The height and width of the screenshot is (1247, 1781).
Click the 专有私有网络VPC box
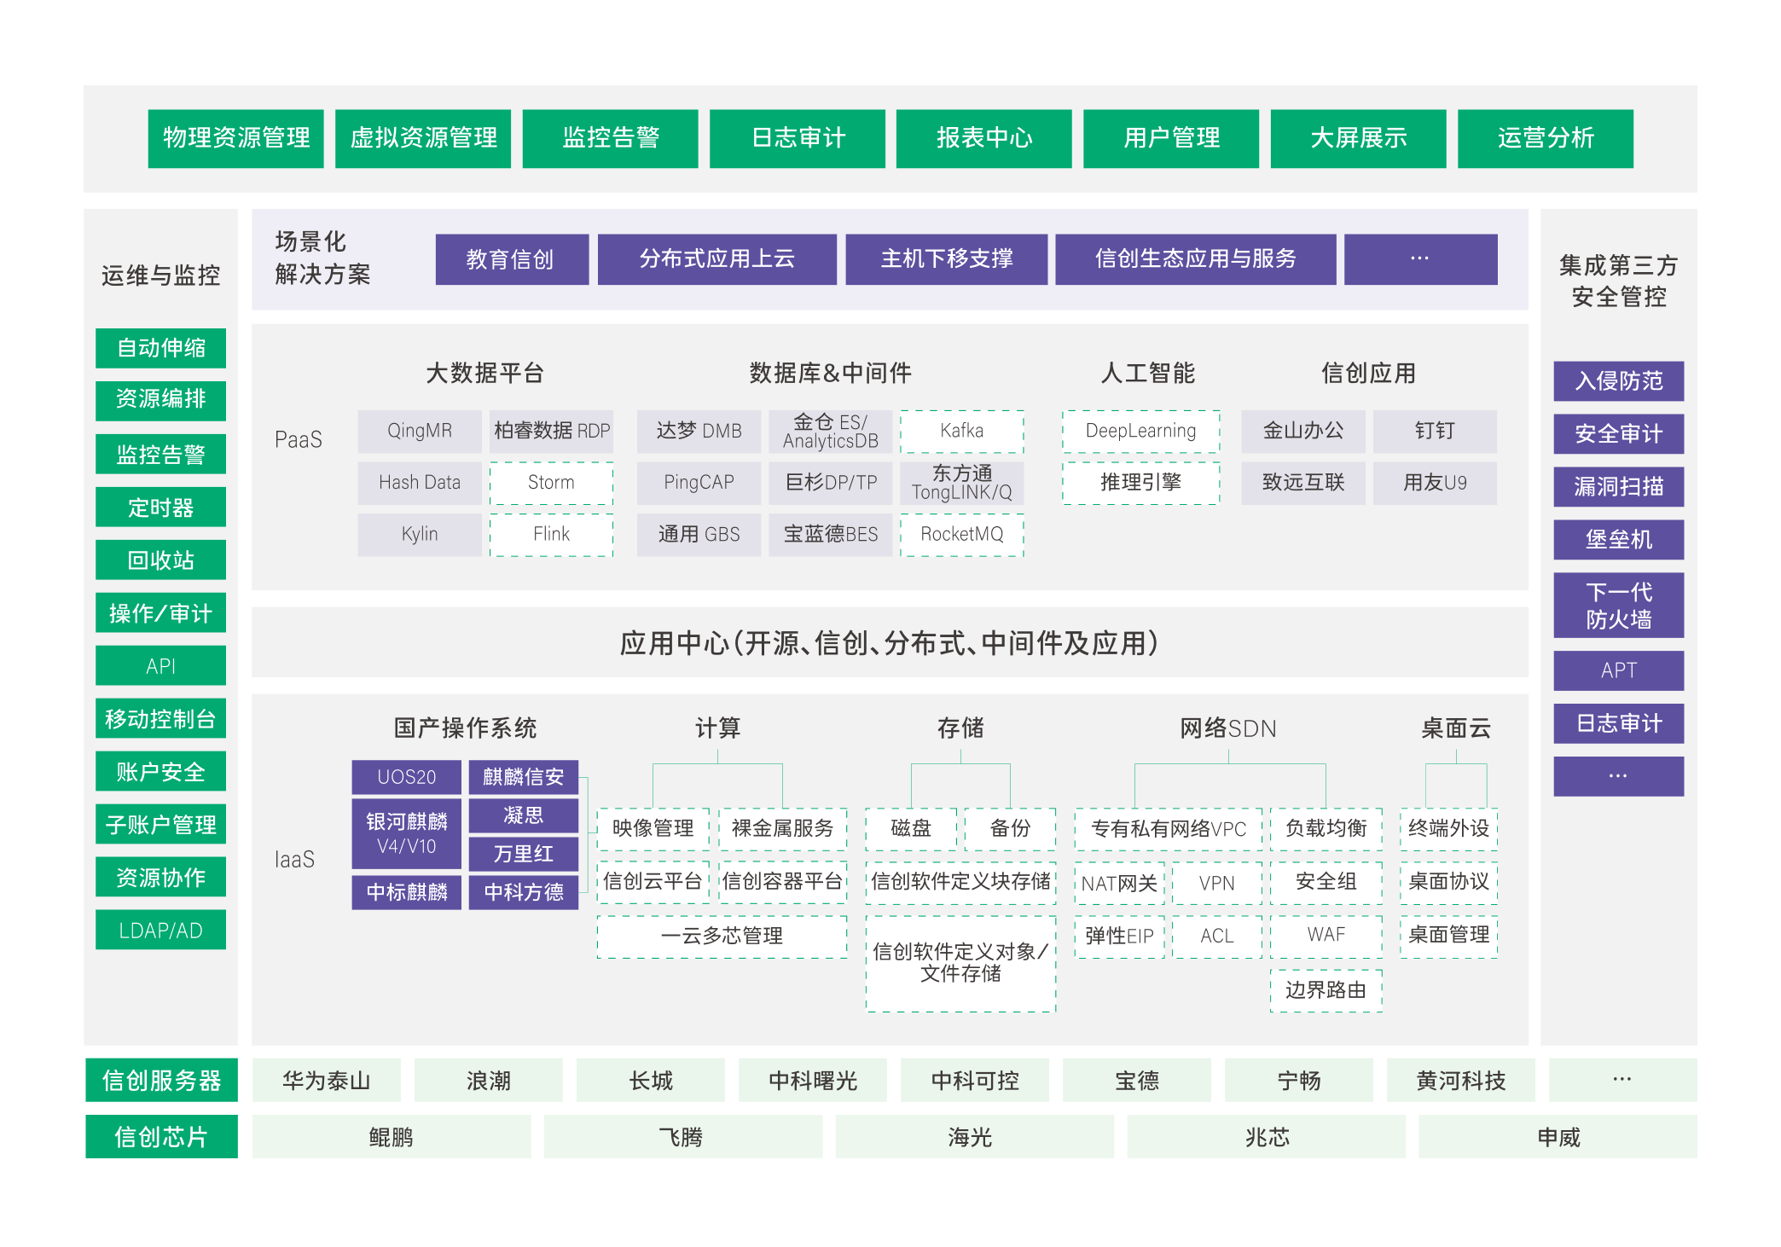(1169, 829)
